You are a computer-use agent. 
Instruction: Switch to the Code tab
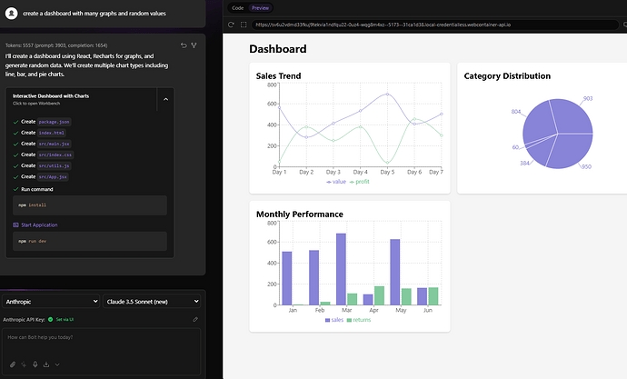237,7
